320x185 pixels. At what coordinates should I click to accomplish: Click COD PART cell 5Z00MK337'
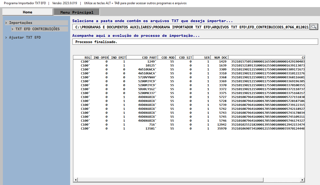point(147,93)
